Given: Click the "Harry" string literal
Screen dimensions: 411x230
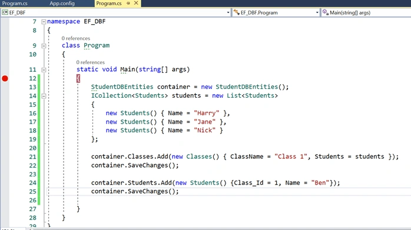Looking at the screenshot, I should coord(206,113).
